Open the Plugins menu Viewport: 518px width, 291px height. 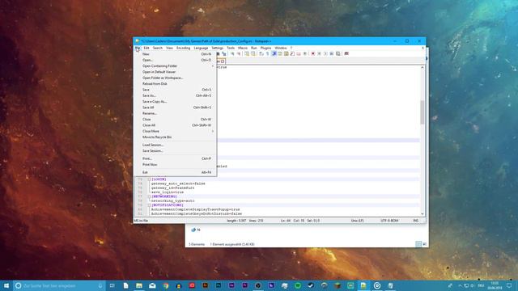point(265,48)
